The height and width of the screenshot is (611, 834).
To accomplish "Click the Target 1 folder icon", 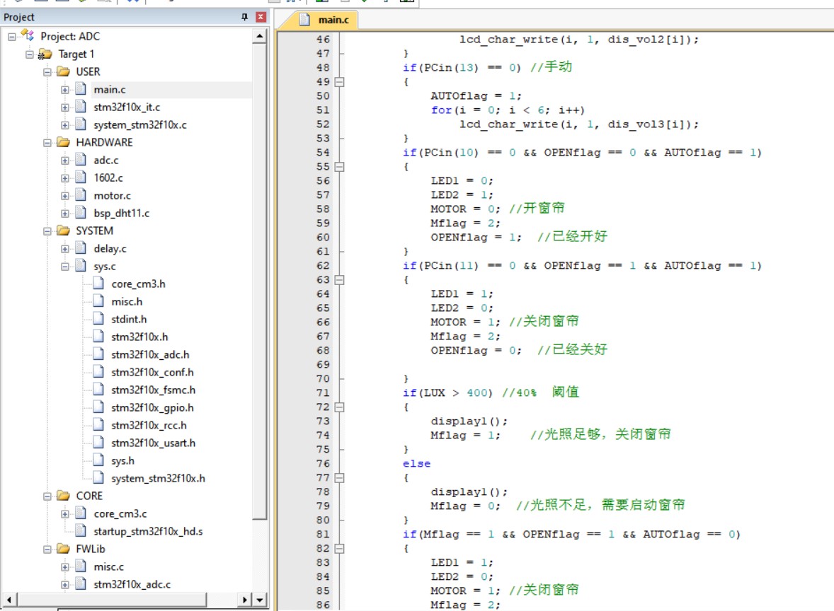I will coord(45,54).
